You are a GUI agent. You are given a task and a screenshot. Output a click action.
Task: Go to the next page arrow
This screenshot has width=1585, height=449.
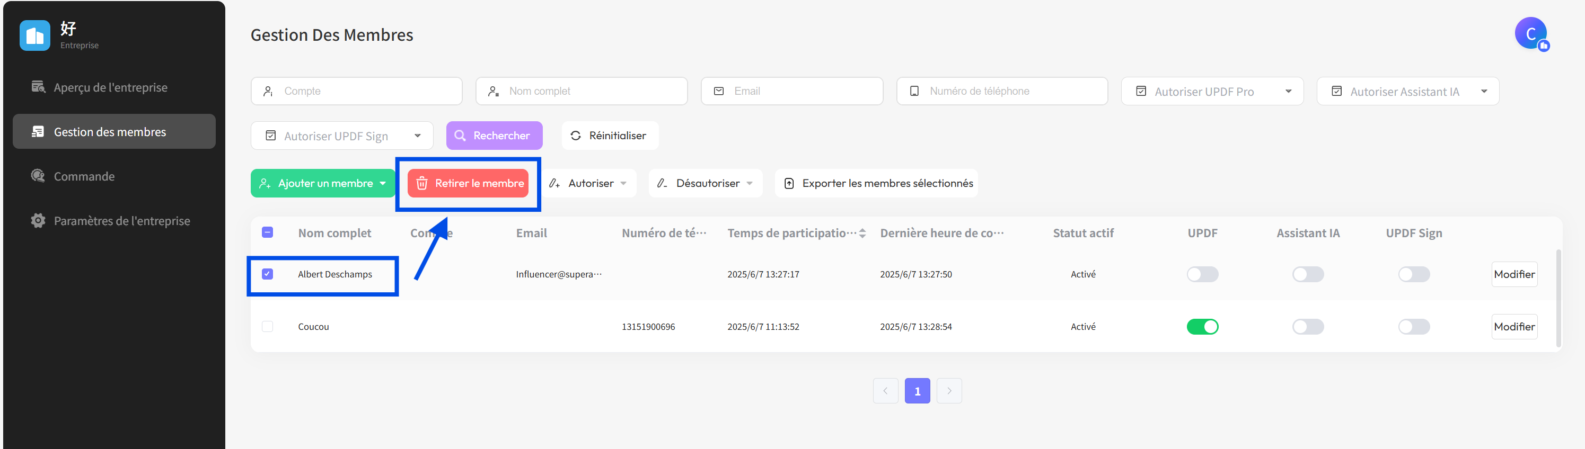tap(949, 391)
